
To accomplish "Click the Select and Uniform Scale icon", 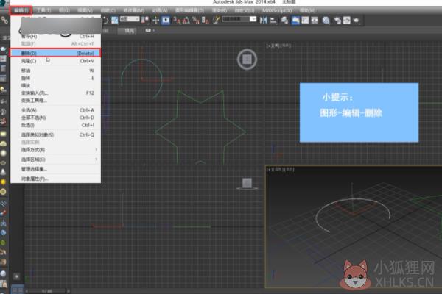I will click(x=114, y=20).
